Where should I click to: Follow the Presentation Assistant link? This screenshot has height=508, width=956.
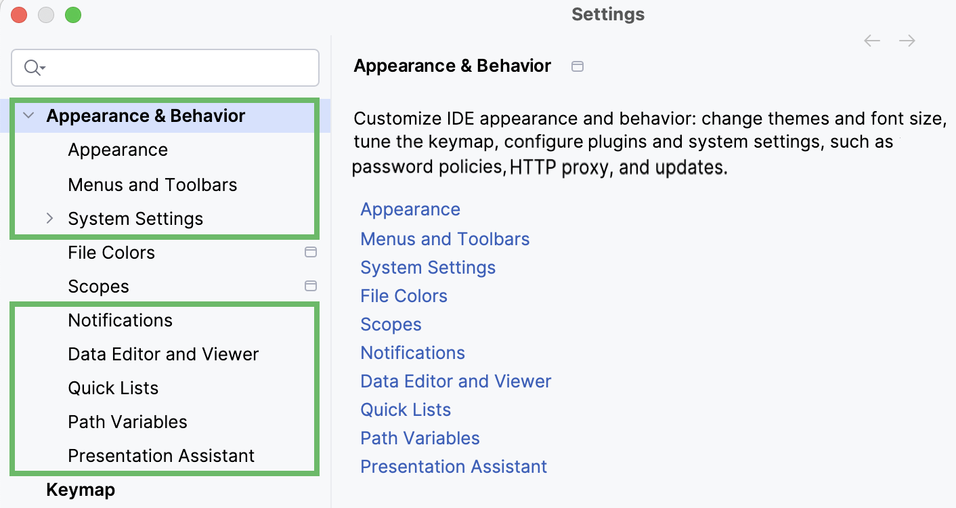[x=454, y=466]
